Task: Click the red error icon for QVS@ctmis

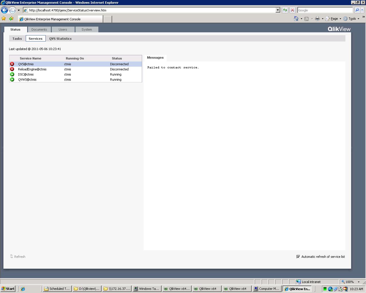Action: [12, 64]
